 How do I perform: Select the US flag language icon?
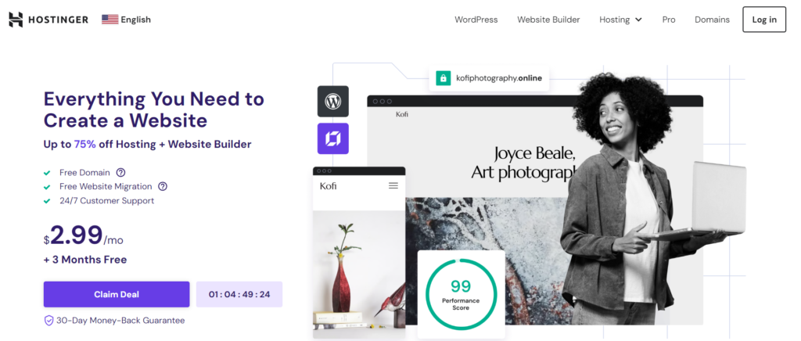pos(110,20)
